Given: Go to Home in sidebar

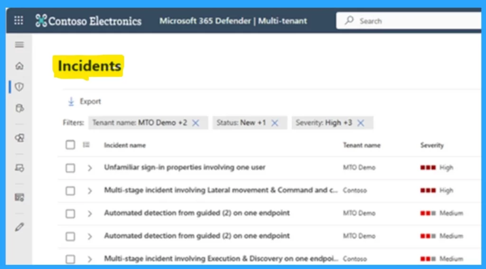Looking at the screenshot, I should (19, 65).
